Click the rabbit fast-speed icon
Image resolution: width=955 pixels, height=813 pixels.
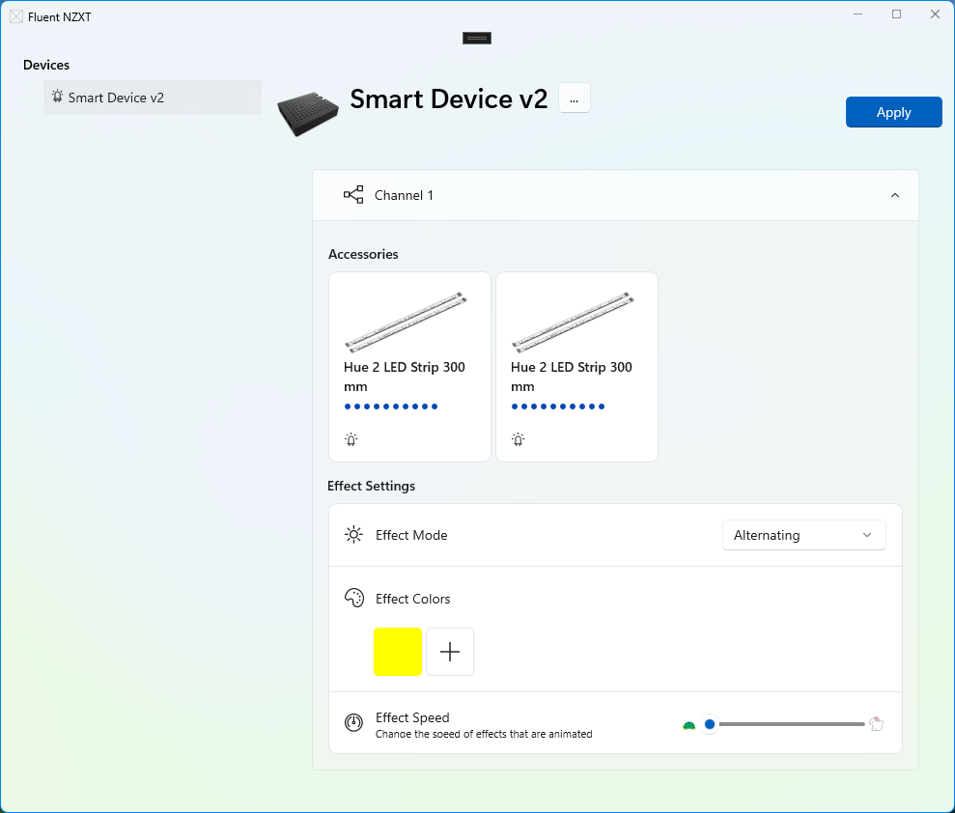(877, 723)
